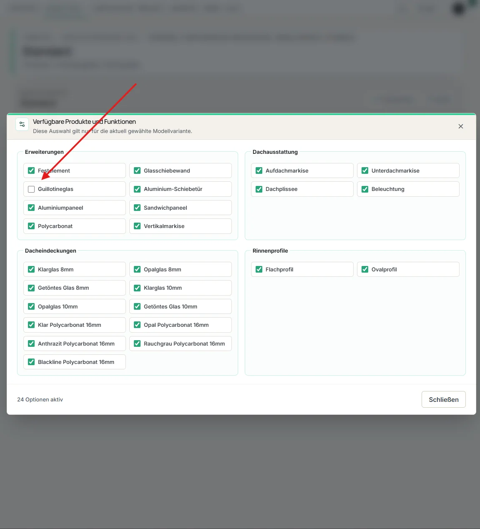Click the filter settings icon beside the dialog title
Viewport: 480px width, 529px height.
[22, 124]
